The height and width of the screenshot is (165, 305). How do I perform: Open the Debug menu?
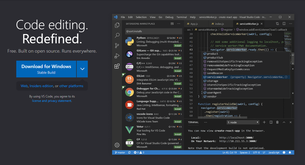pyautogui.click(x=169, y=17)
